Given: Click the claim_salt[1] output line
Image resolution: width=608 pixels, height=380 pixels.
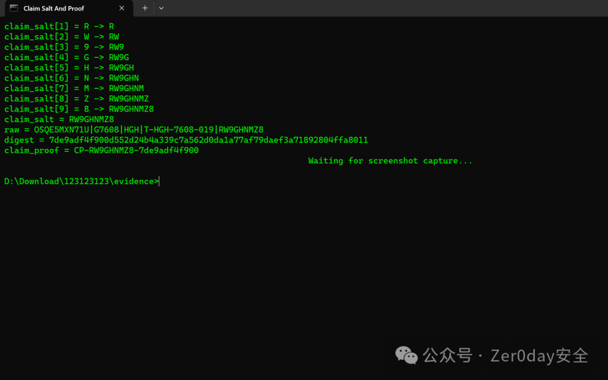Looking at the screenshot, I should point(59,26).
